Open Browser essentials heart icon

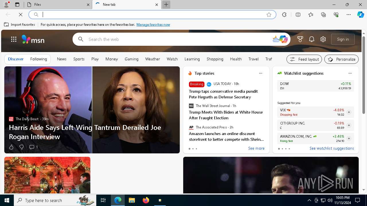click(x=336, y=15)
